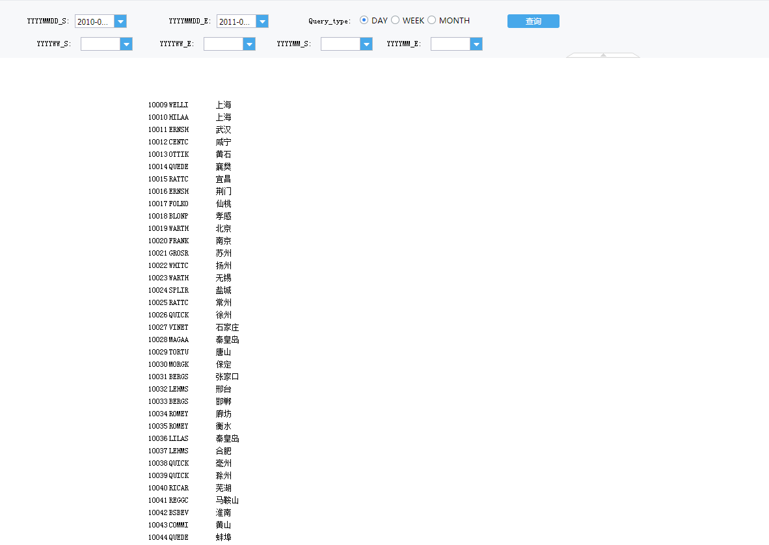Select the row 10032 LEHMS
Viewport: 769px width, 545px height.
[190, 389]
